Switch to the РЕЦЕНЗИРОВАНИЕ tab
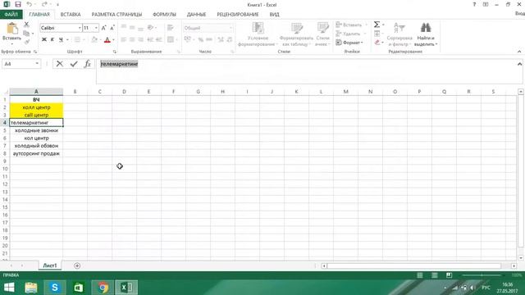This screenshot has width=525, height=295. [238, 15]
